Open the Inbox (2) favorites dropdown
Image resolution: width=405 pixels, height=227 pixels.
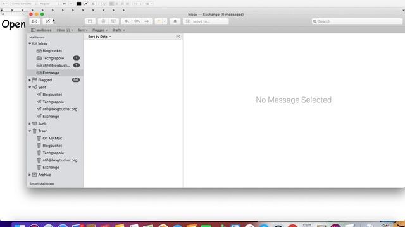[x=65, y=30]
